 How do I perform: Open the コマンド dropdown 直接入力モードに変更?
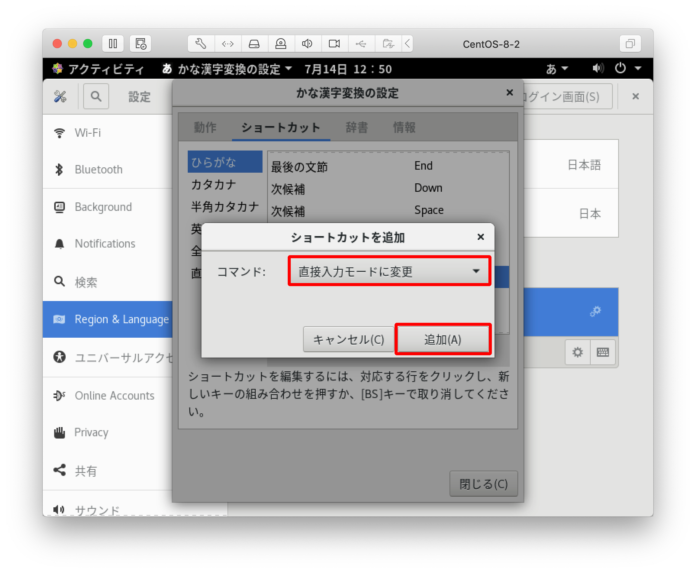click(390, 271)
